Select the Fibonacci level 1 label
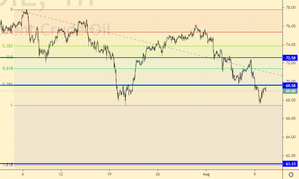Image resolution: width=299 pixels, height=179 pixels. 11,105
